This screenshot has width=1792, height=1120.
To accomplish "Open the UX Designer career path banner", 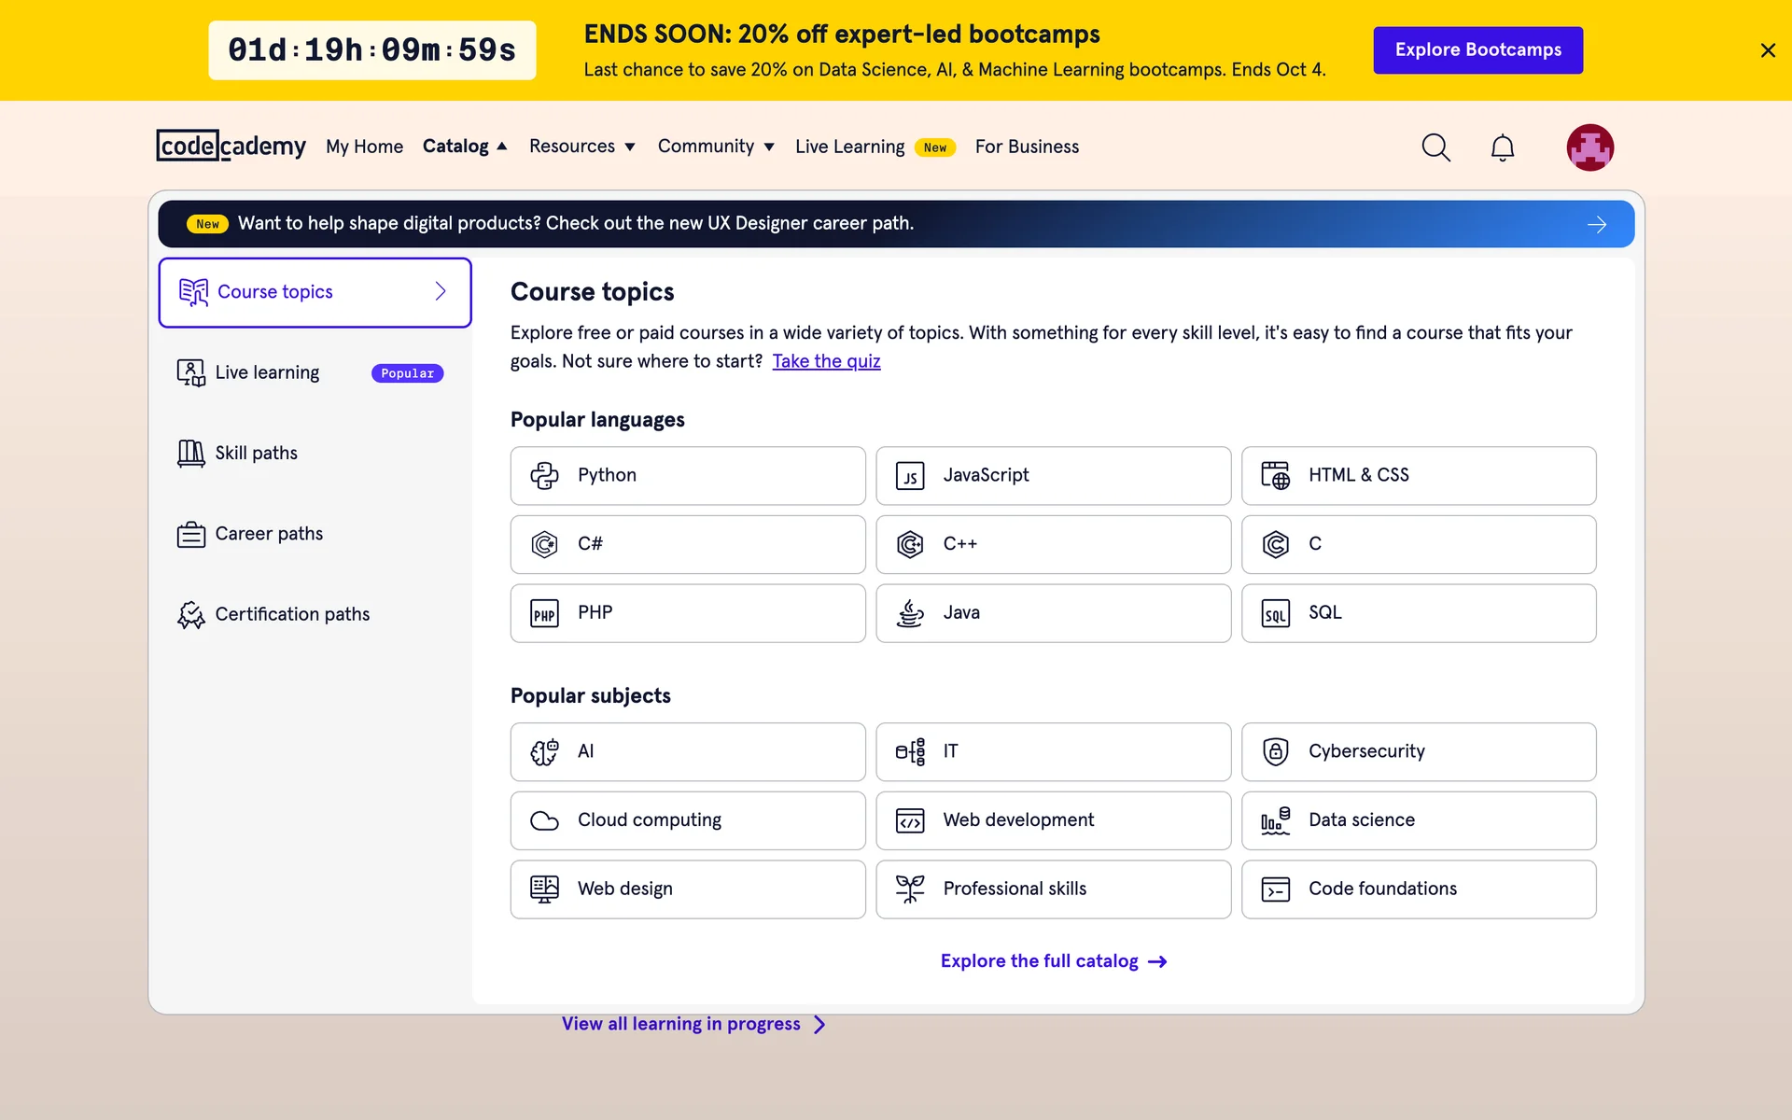I will click(x=896, y=224).
